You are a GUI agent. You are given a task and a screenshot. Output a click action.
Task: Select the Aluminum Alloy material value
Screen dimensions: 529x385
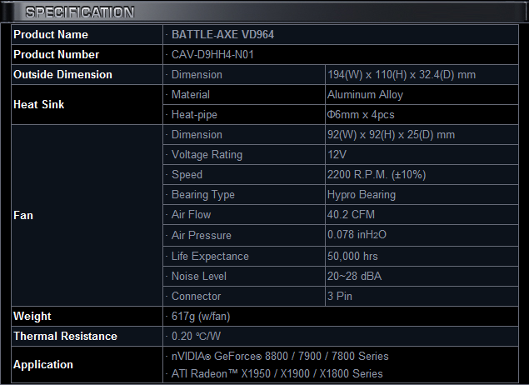click(x=365, y=95)
